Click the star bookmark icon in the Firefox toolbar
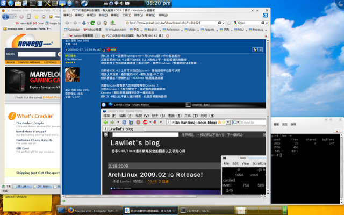This screenshot has width=344, height=215. point(36,17)
